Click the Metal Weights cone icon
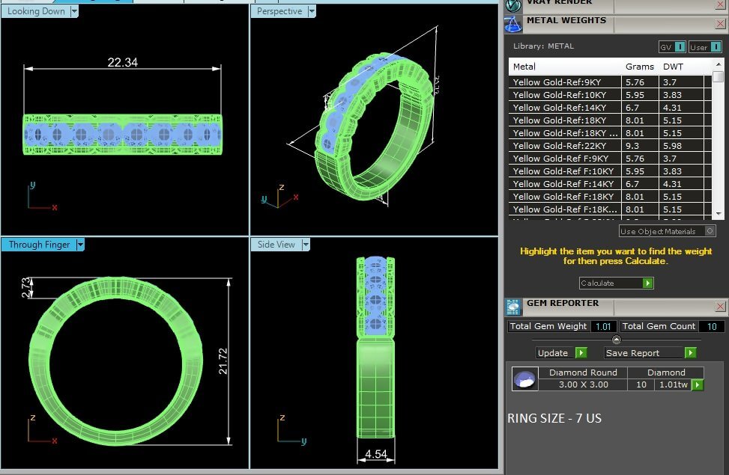This screenshot has height=475, width=729. coord(513,24)
